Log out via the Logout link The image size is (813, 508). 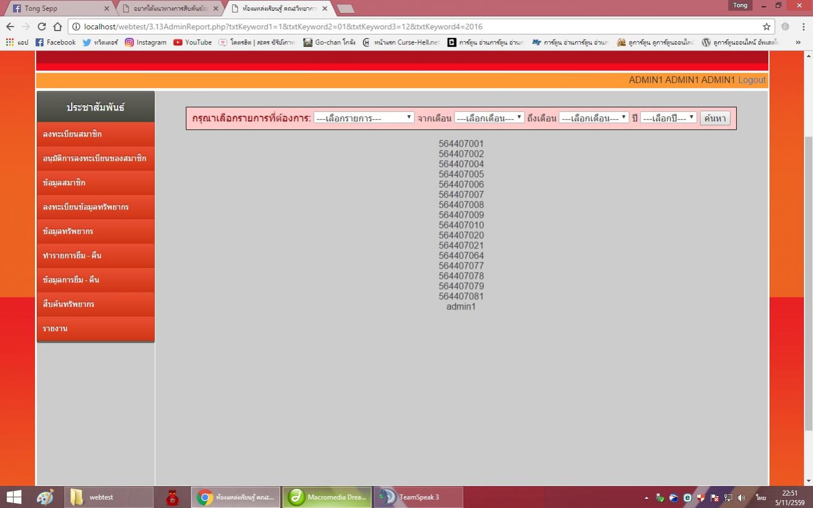tap(752, 80)
